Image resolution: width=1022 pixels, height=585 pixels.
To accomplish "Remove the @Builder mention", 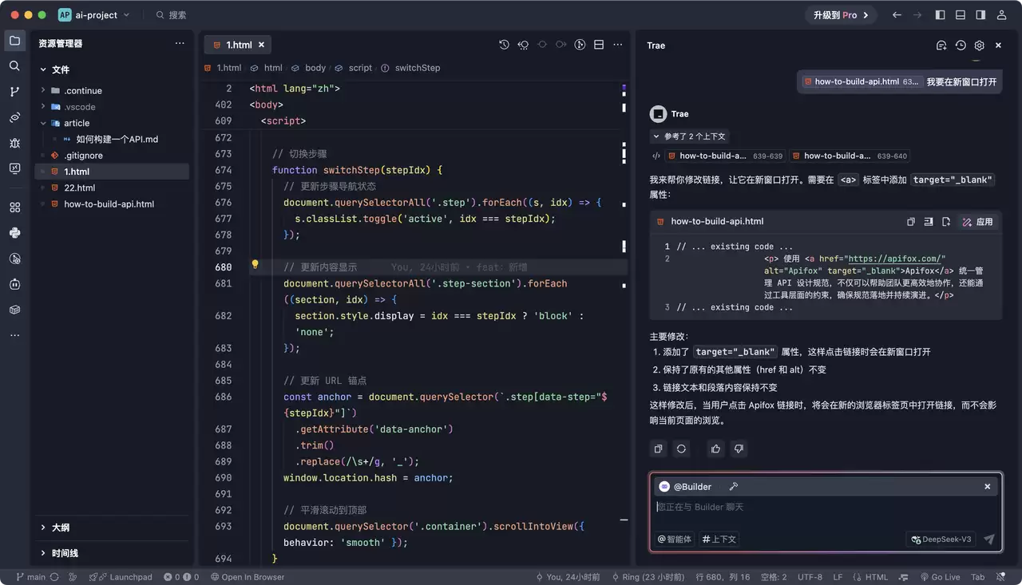I will [x=988, y=487].
